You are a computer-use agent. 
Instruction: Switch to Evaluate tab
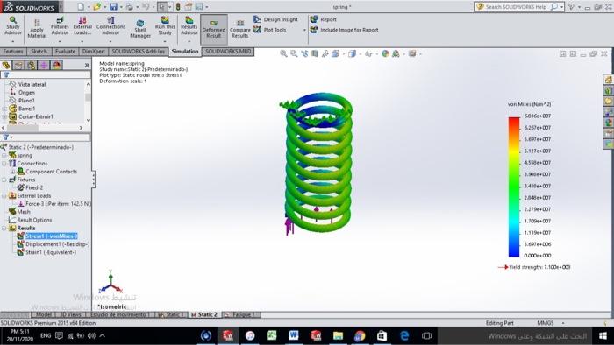click(x=65, y=52)
